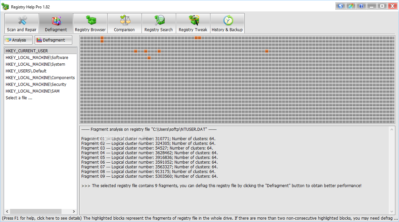
Task: Select HKEY_LOCAL_MACHINE\Components entry
Action: coord(40,77)
